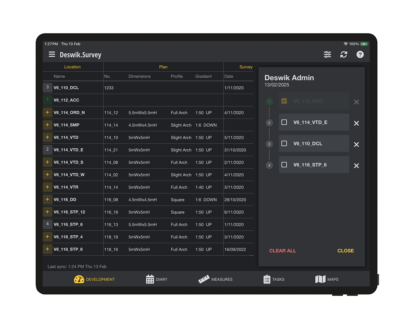Select the V6_118_STP_4 location name
The height and width of the screenshot is (329, 413).
click(x=68, y=237)
